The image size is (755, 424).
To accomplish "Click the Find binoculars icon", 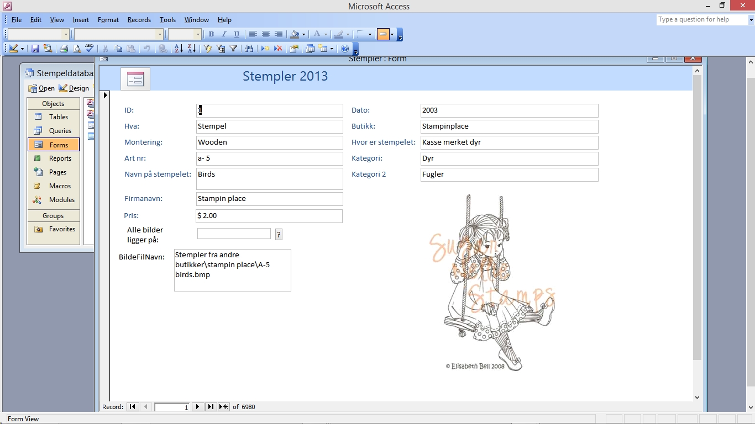I will (249, 49).
